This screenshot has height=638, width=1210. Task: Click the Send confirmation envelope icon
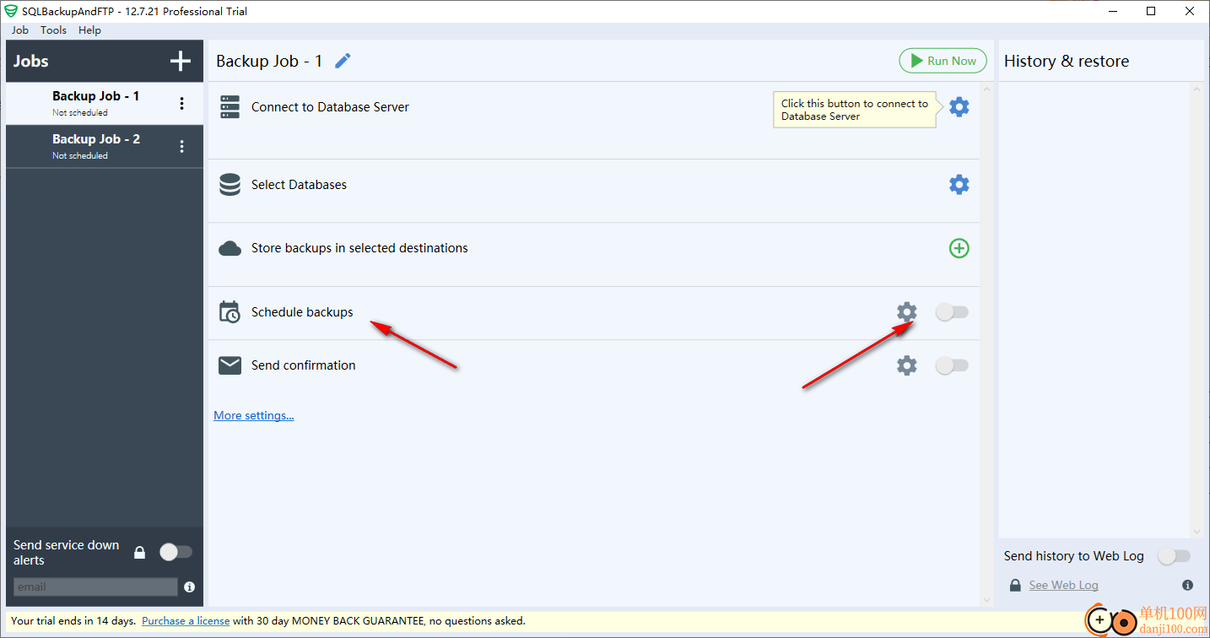230,365
